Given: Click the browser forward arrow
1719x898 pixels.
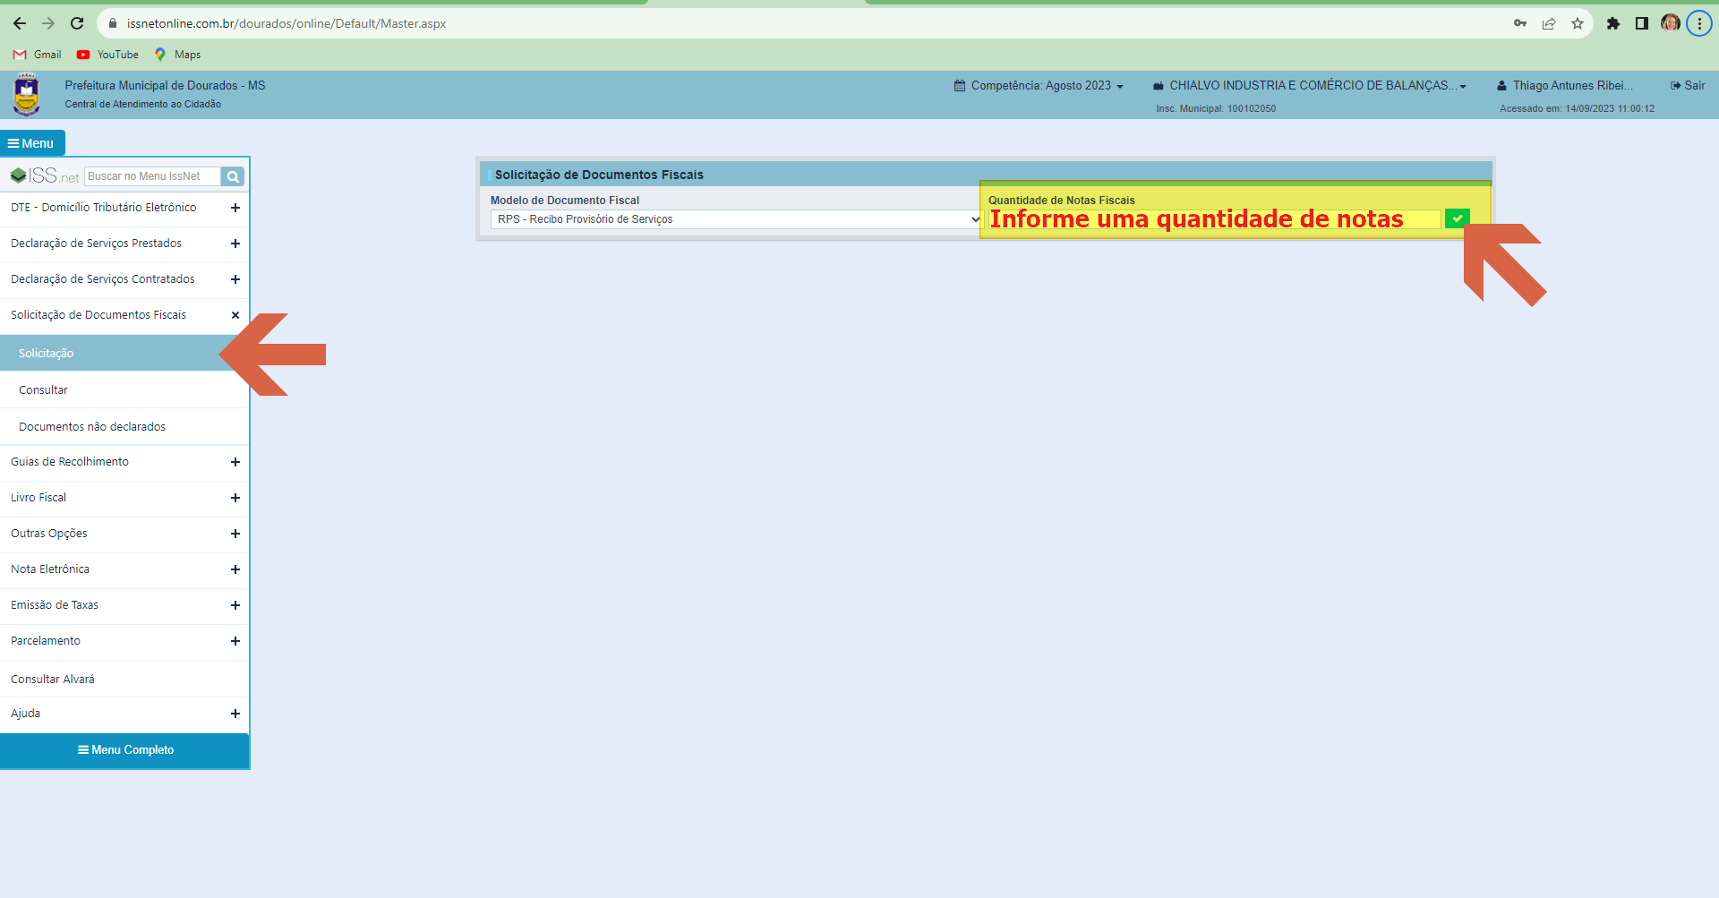Looking at the screenshot, I should click(48, 23).
